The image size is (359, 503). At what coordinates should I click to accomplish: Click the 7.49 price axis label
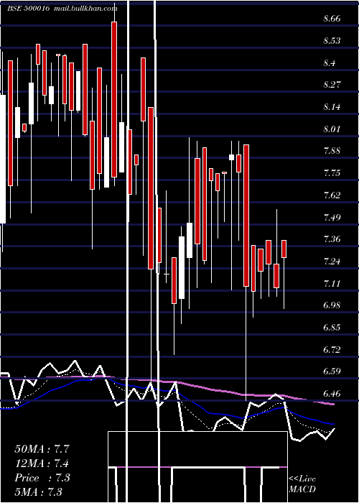(x=332, y=218)
